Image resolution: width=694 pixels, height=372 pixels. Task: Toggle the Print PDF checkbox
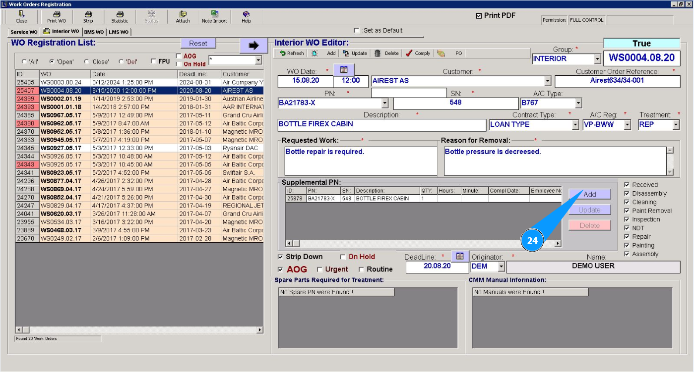coord(479,16)
